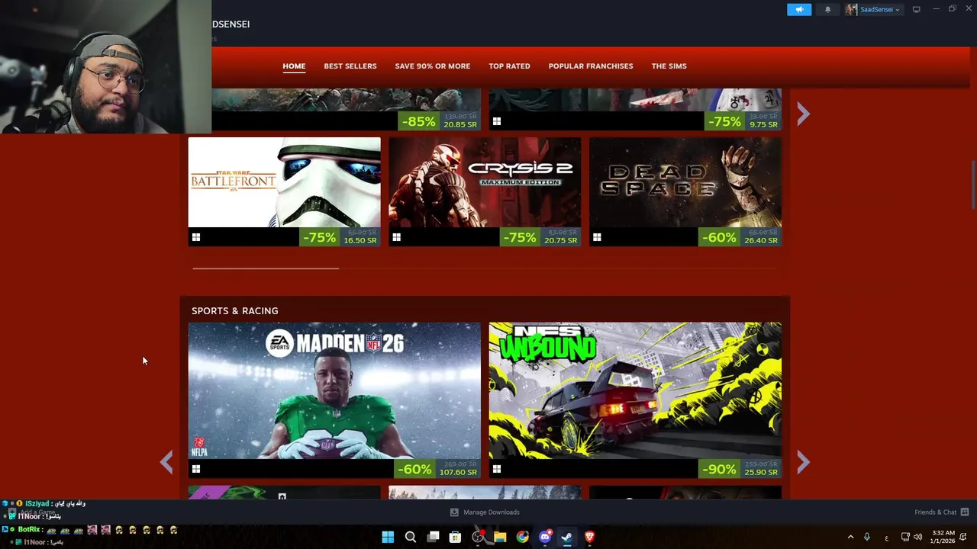Image resolution: width=977 pixels, height=549 pixels.
Task: Click Battlefront's 16.50 SR discounted price
Action: click(x=360, y=240)
